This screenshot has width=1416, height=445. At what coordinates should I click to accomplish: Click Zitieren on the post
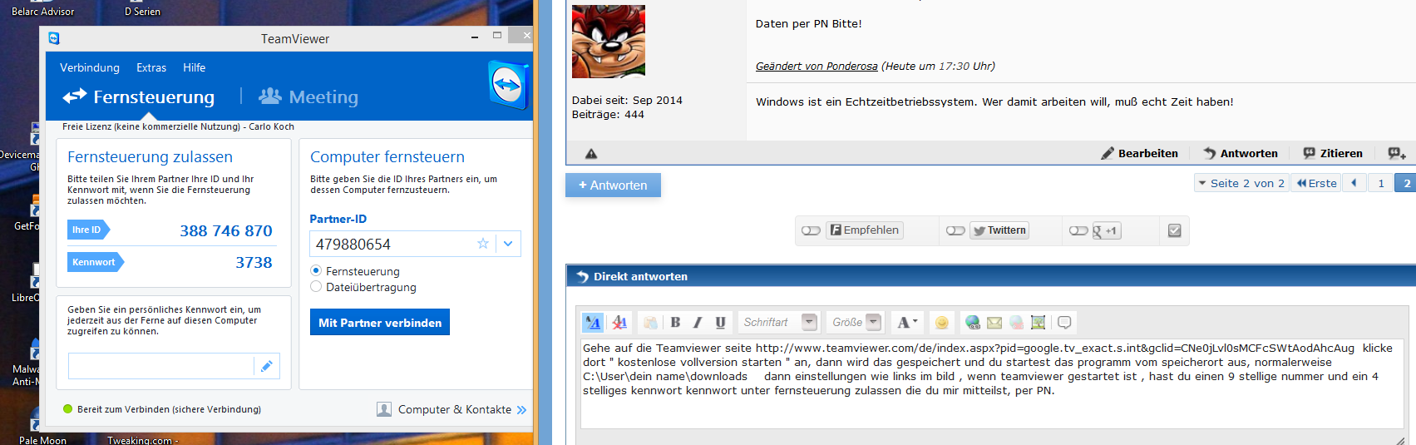[x=1333, y=154]
